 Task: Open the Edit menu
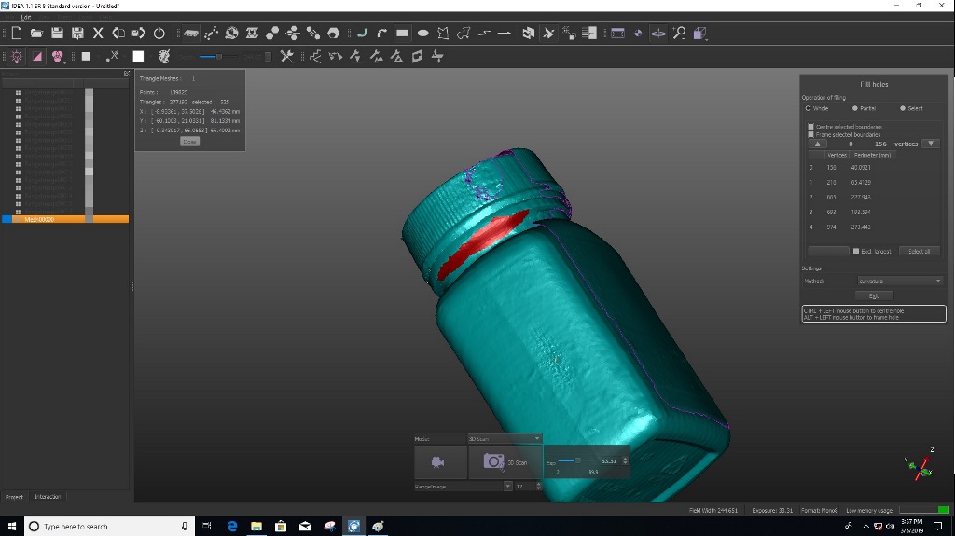pyautogui.click(x=26, y=17)
